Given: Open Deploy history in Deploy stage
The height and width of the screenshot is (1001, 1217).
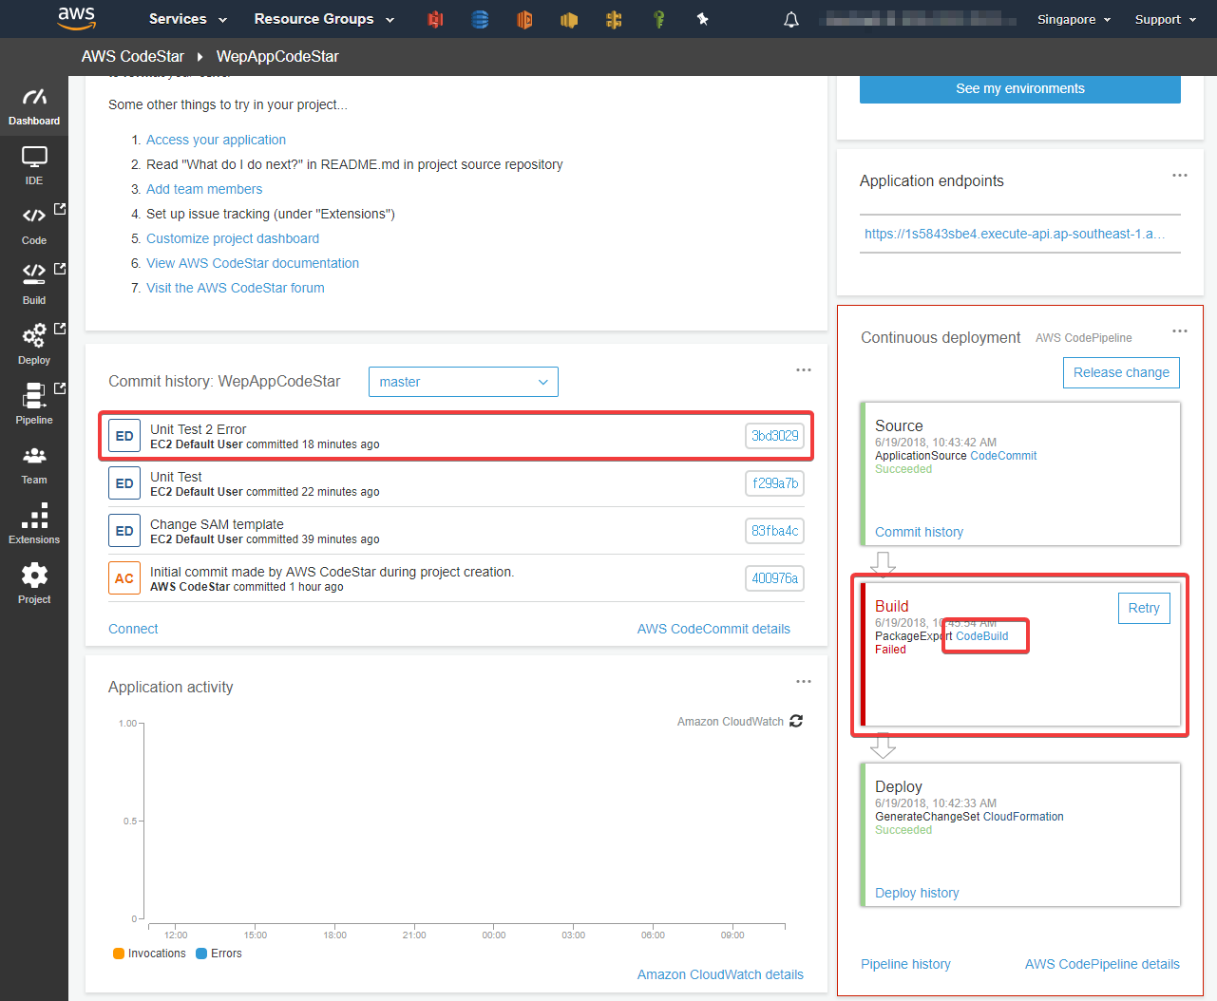Looking at the screenshot, I should point(917,893).
